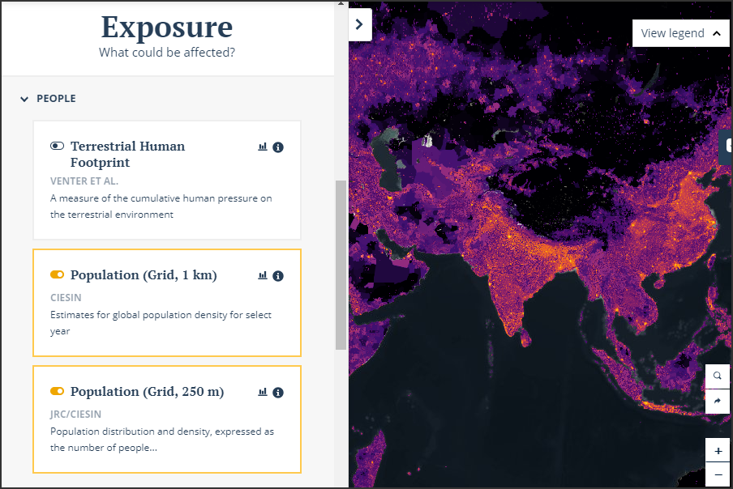The height and width of the screenshot is (489, 733).
Task: Click info icon for Terrestrial Human Footprint
Action: click(278, 147)
